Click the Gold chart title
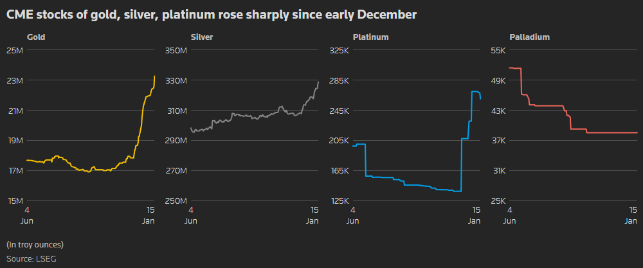 (36, 37)
